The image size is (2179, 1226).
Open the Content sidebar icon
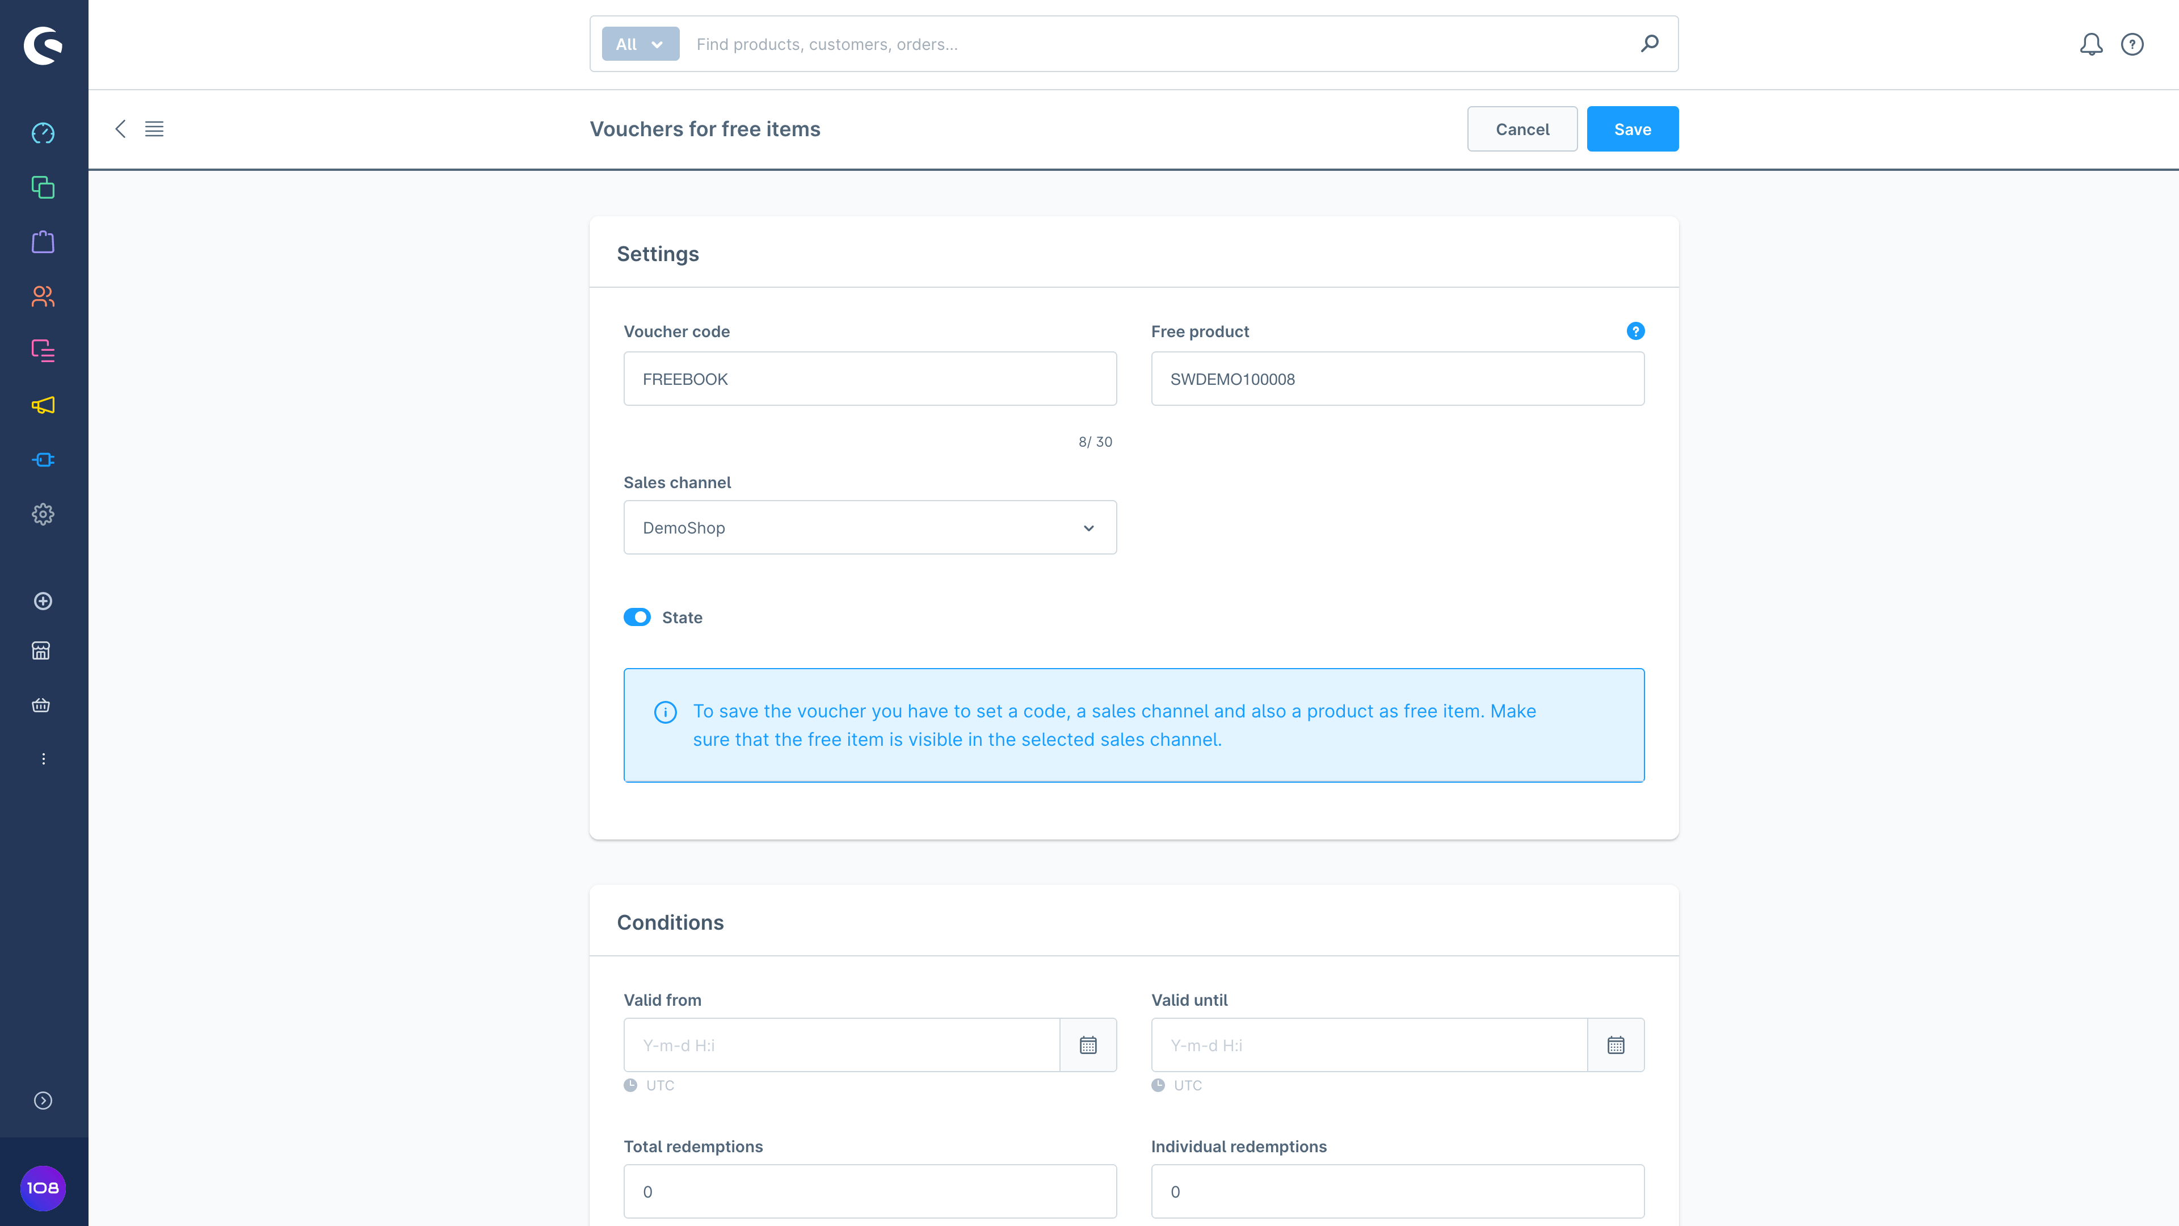click(43, 350)
